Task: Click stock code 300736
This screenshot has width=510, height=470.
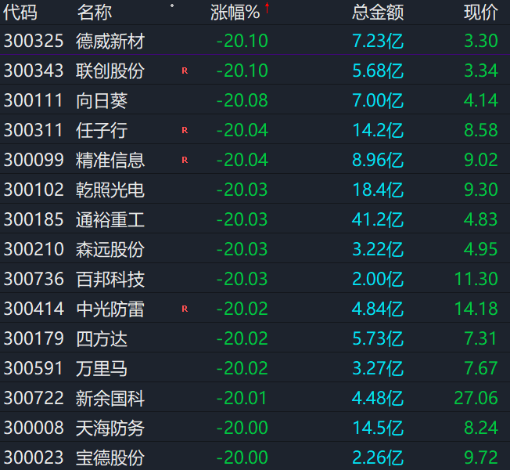Action: 34,279
